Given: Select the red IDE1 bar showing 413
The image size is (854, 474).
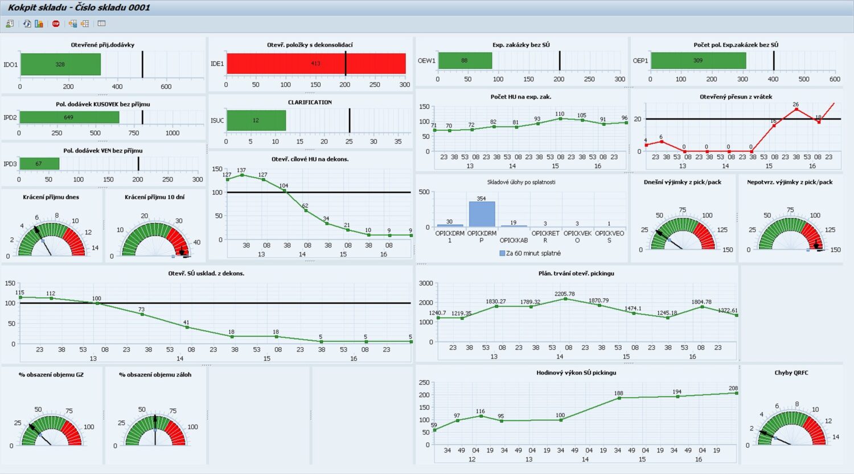Looking at the screenshot, I should tap(316, 64).
